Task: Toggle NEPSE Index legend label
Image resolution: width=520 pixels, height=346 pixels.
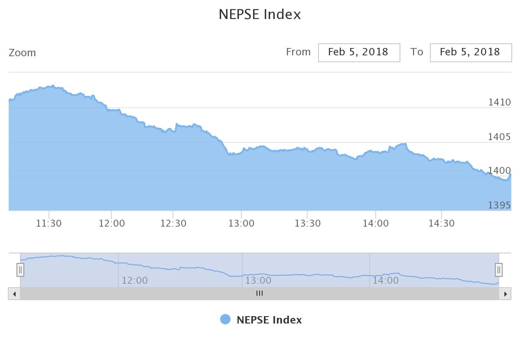Action: click(269, 320)
